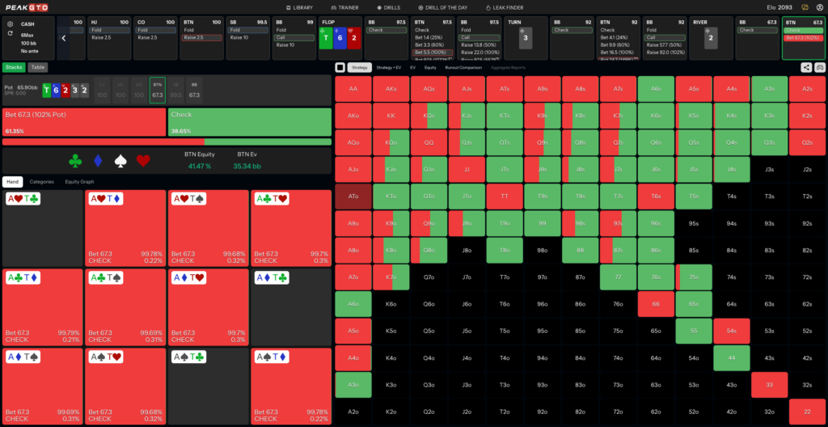The height and width of the screenshot is (427, 828).
Task: Click the BTN Ev 35.34 bb value
Action: pos(247,167)
